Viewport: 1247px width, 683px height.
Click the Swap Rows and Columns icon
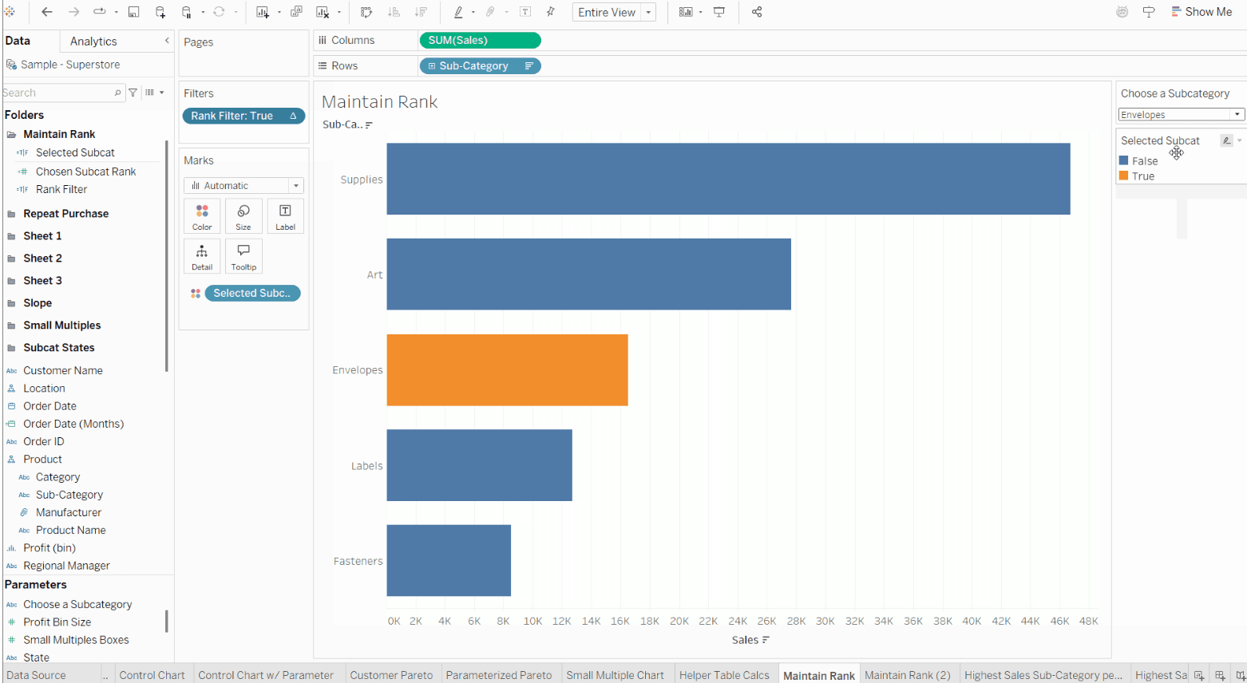coord(366,12)
